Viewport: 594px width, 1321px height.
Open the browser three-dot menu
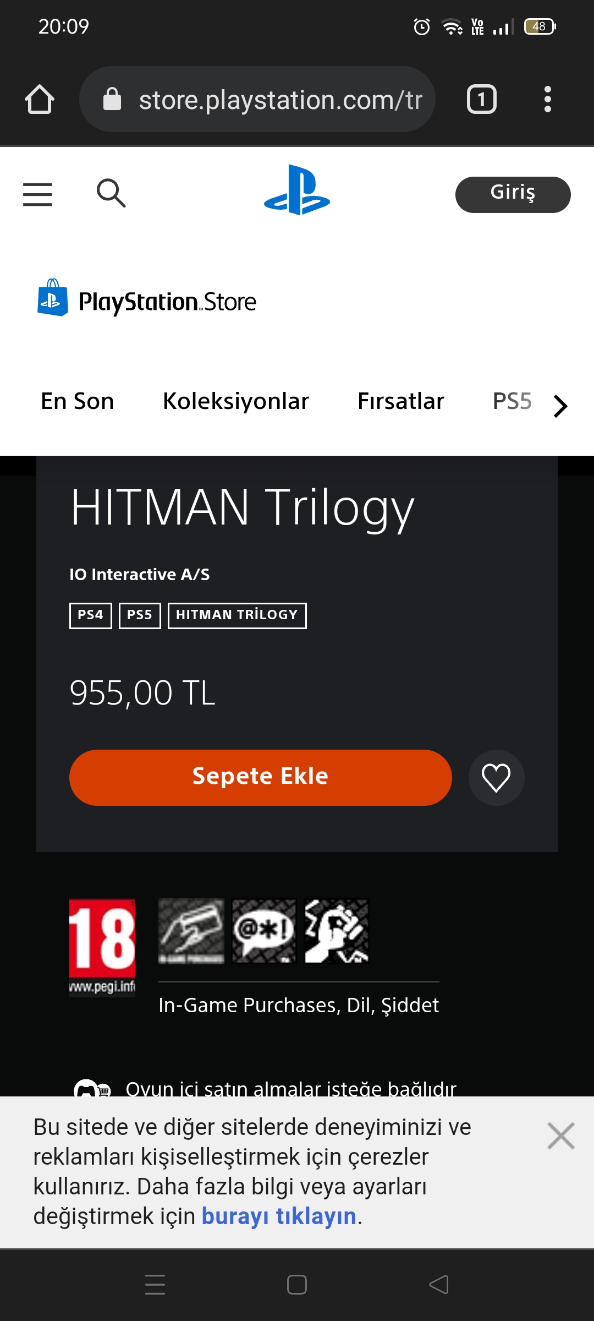click(x=547, y=100)
